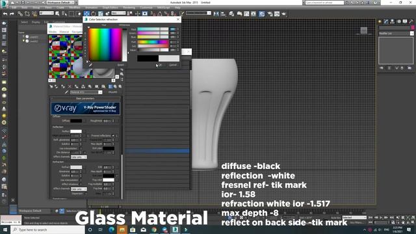Open the Utilities hammer panel tab

pyautogui.click(x=411, y=21)
